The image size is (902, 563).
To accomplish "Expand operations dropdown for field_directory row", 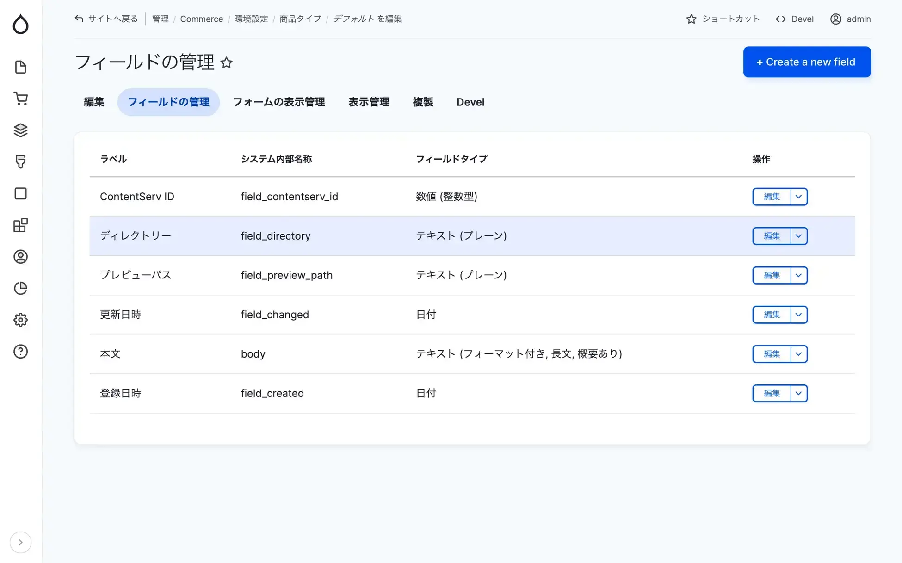I will click(x=798, y=236).
